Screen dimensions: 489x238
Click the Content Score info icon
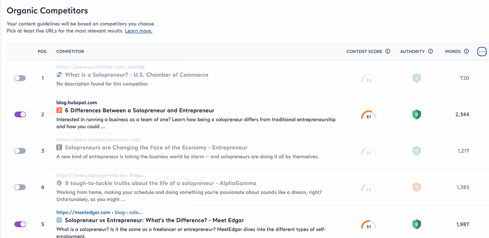pyautogui.click(x=388, y=51)
